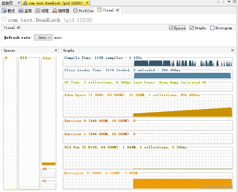Click the S0 survivor box in Spaces
Screen dimensions: 238x192
49,174
